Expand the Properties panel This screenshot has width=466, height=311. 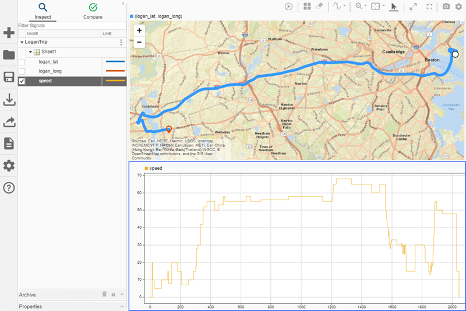coord(122,306)
